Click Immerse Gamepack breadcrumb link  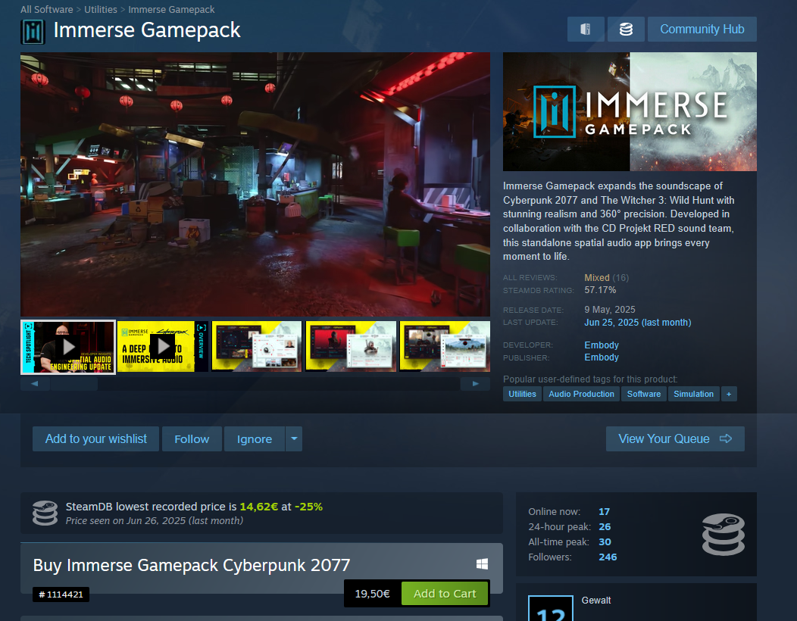171,10
